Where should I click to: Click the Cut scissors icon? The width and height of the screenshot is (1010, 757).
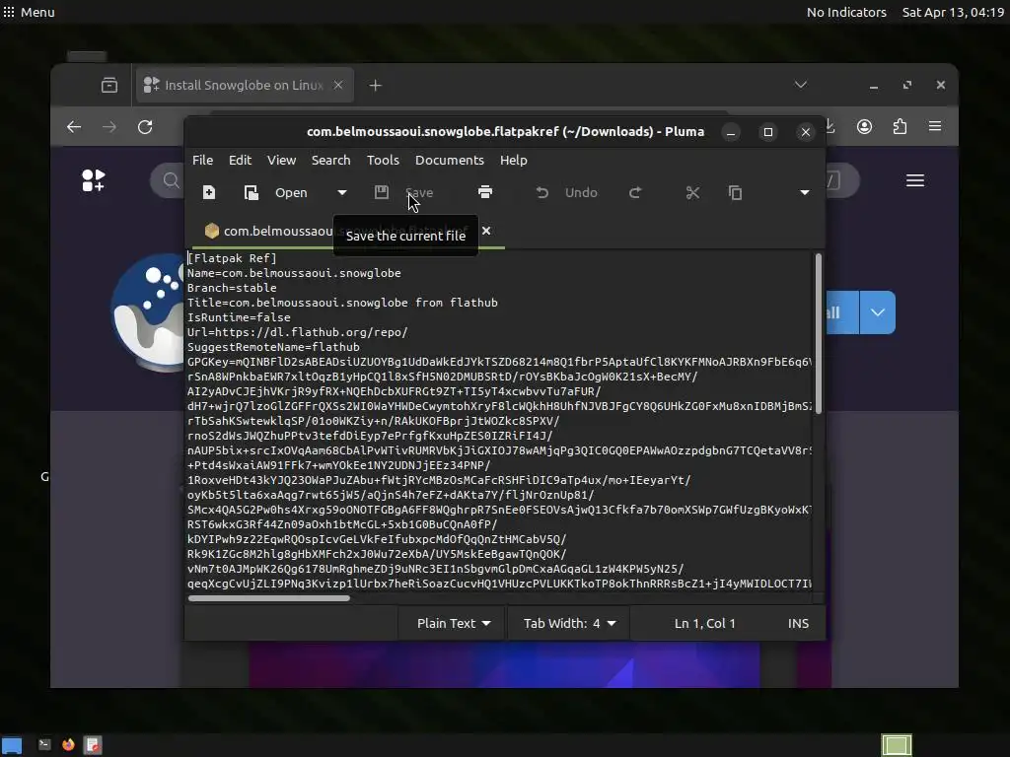(x=692, y=192)
